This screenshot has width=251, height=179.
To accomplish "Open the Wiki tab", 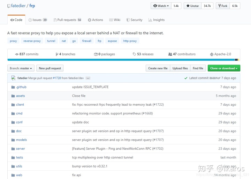I will pos(115,20).
